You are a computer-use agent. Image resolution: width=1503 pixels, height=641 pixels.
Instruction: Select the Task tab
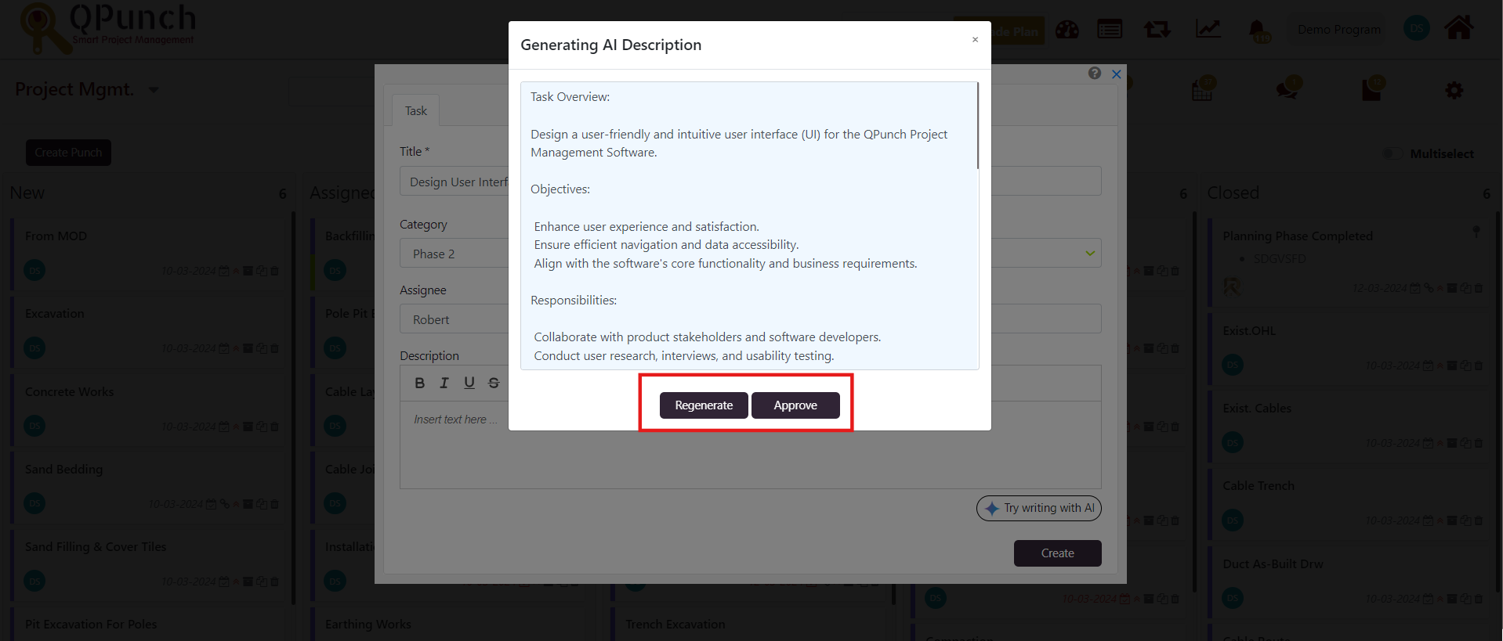(x=415, y=111)
